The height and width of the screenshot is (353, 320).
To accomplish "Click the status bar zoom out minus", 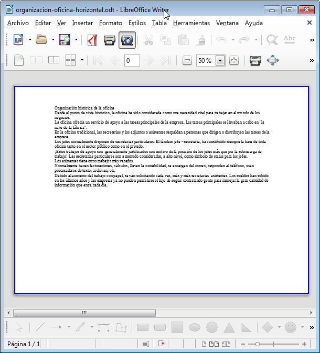I will [x=243, y=344].
